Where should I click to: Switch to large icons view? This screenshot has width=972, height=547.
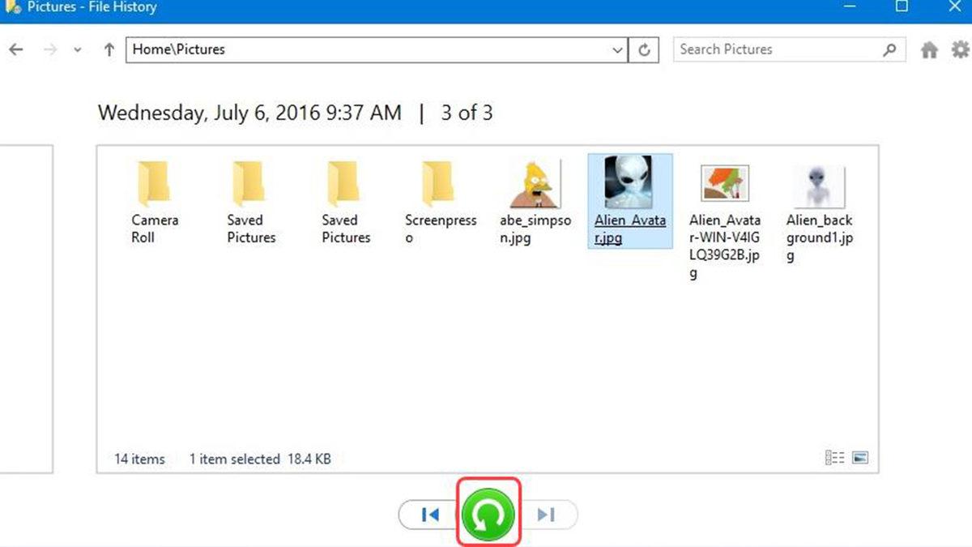pyautogui.click(x=860, y=458)
